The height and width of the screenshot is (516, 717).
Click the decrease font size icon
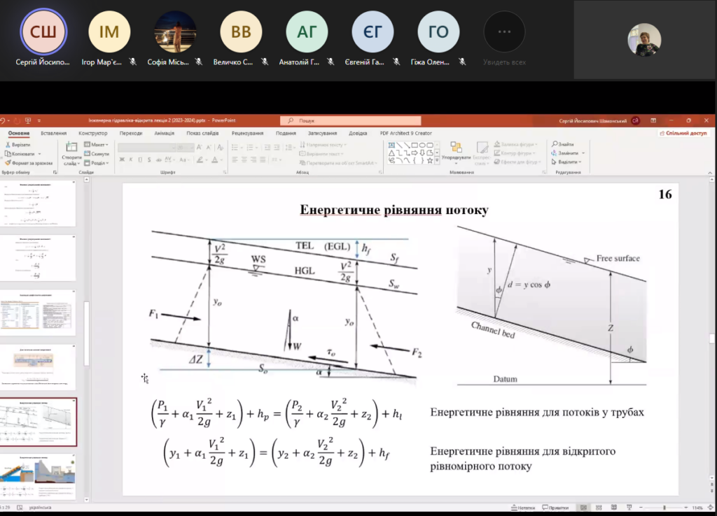point(209,148)
